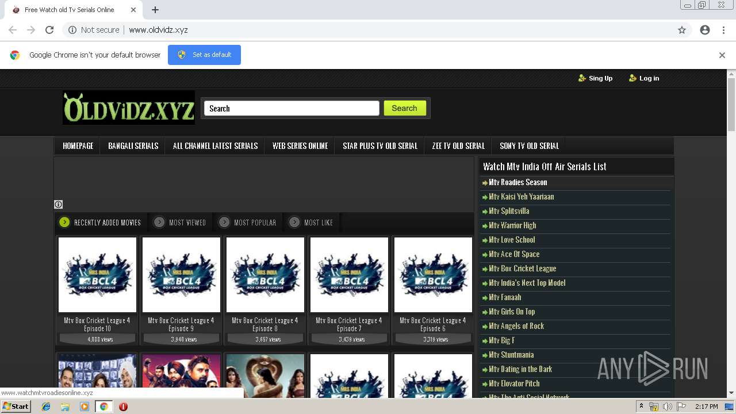Select Recently Added Movies tab
736x414 pixels.
[x=100, y=223]
